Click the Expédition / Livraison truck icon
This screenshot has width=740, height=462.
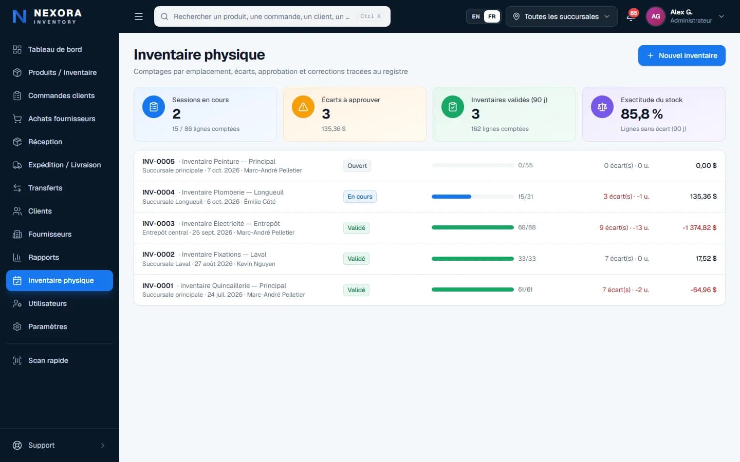[17, 165]
